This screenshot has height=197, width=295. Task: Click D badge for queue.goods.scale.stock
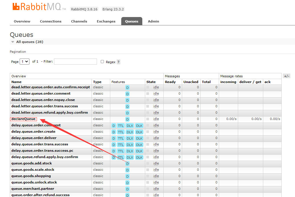tap(127, 170)
